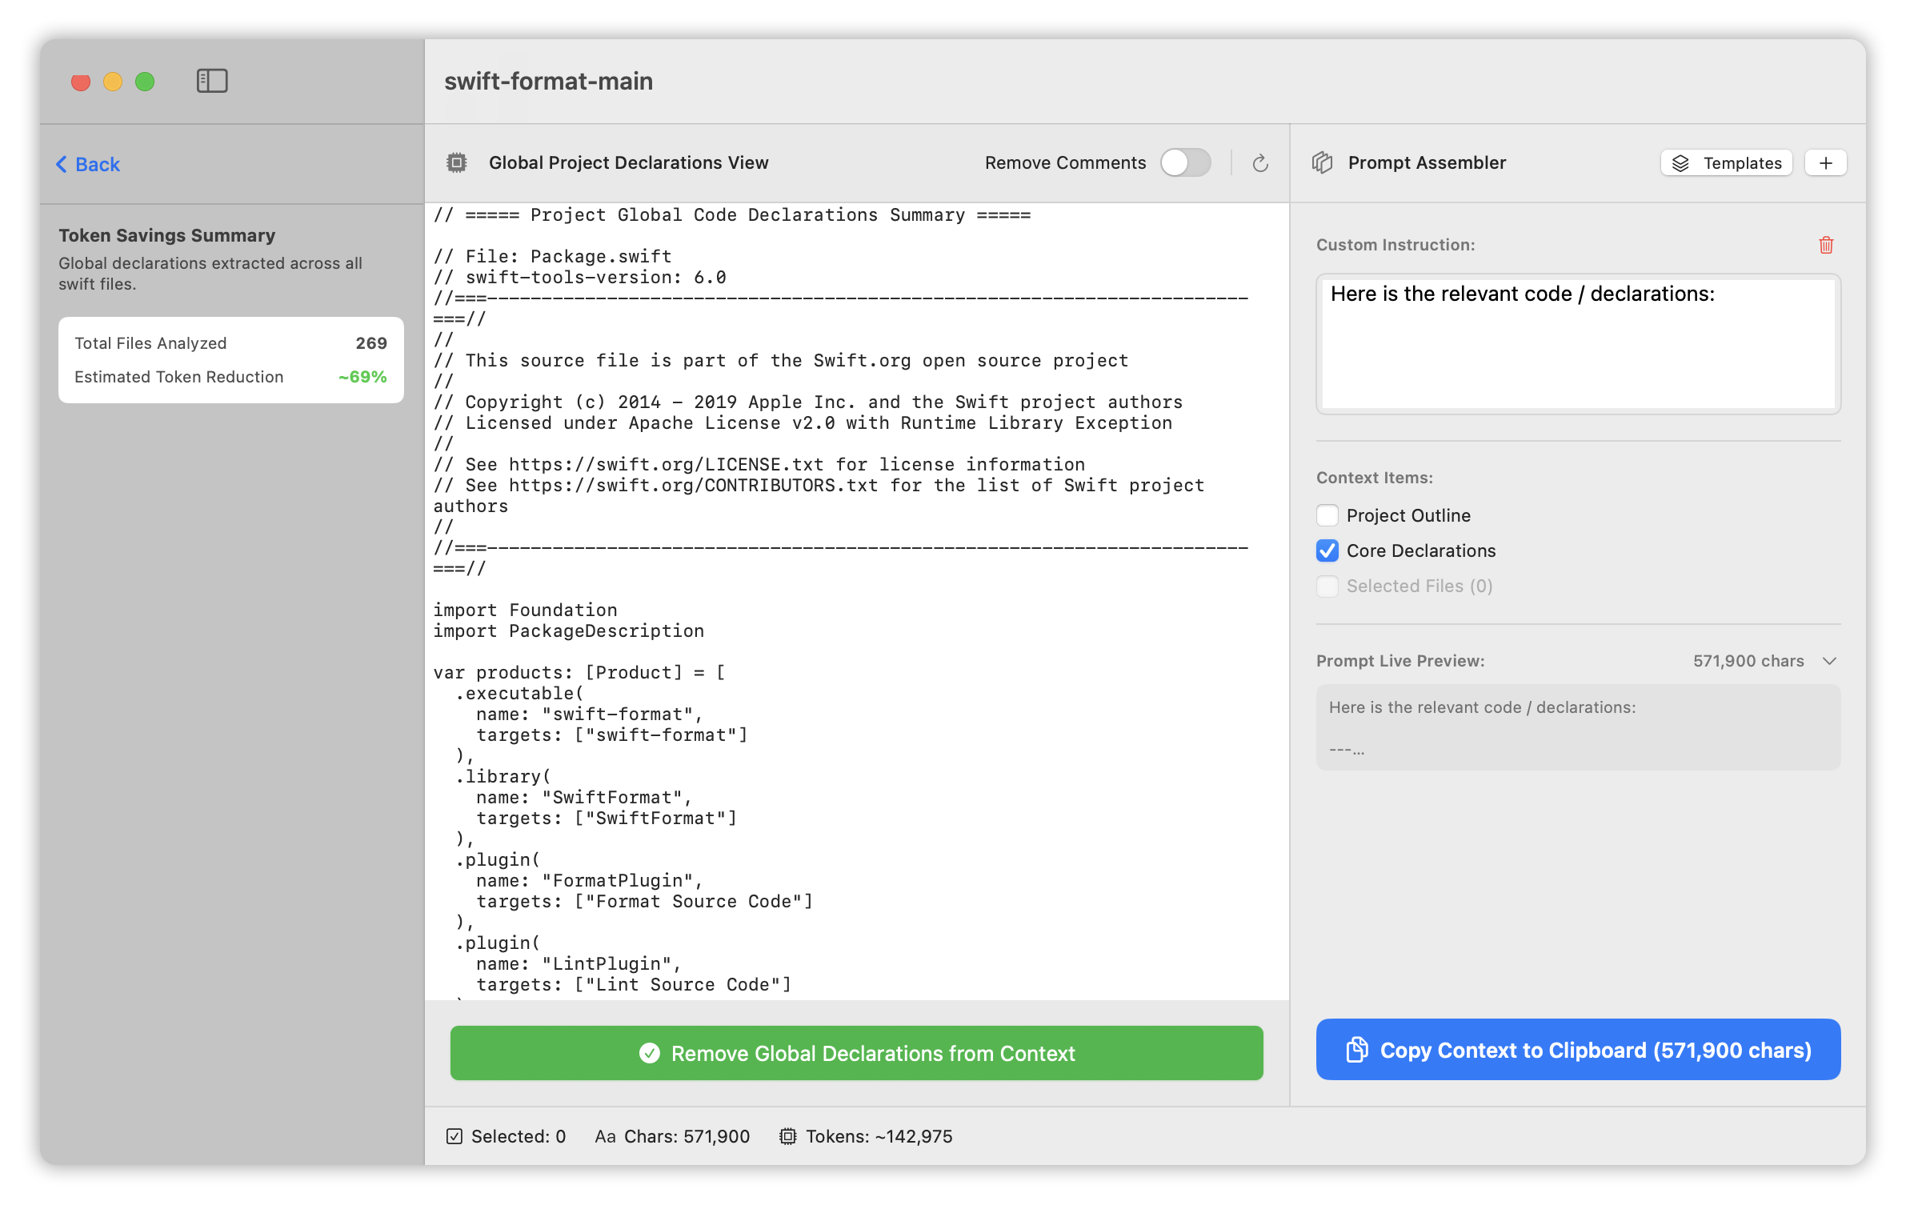This screenshot has height=1205, width=1906.
Task: Click the refresh declarations icon
Action: tap(1260, 163)
